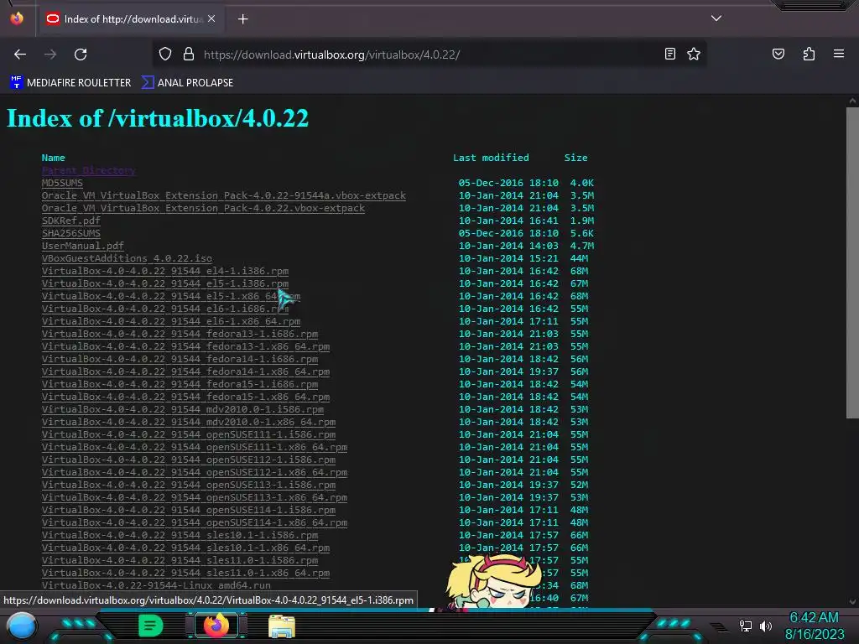
Task: Download the openSUSE113-1.i586.rpm package
Action: pos(189,486)
